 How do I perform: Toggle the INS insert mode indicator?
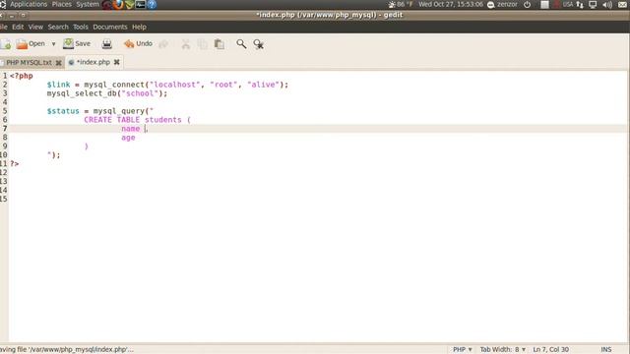pyautogui.click(x=606, y=350)
